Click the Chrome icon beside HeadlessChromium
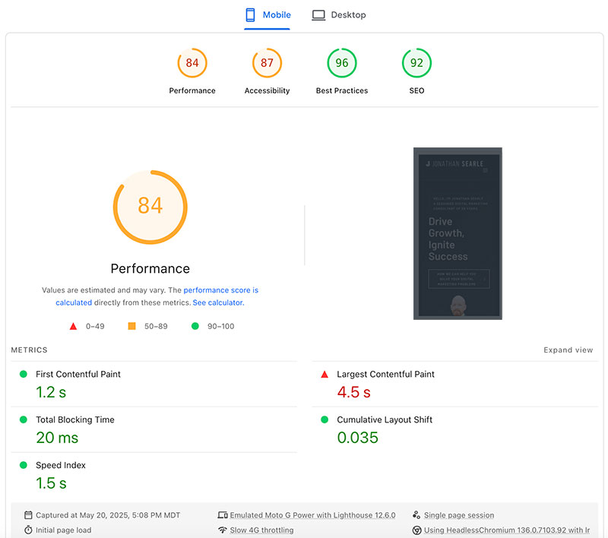The width and height of the screenshot is (608, 538). (416, 530)
